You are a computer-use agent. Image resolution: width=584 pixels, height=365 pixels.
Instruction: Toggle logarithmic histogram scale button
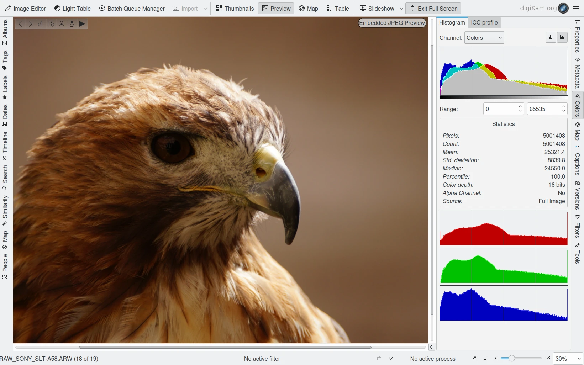point(562,37)
